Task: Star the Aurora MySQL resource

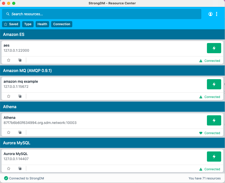Action: click(9, 169)
